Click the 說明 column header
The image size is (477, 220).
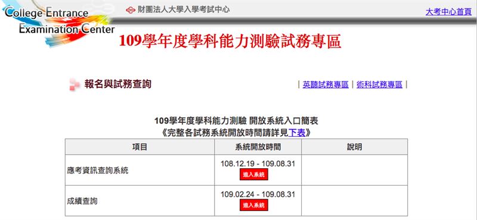[354, 147]
